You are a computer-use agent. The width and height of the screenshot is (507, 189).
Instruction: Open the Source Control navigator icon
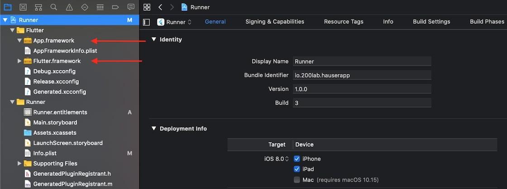[x=23, y=7]
